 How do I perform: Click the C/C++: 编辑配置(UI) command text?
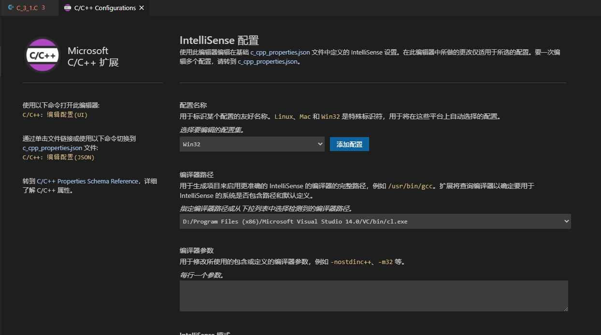55,115
